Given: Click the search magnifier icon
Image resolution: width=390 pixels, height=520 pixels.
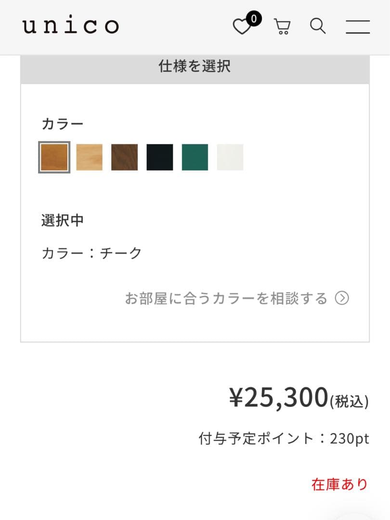Looking at the screenshot, I should 317,26.
